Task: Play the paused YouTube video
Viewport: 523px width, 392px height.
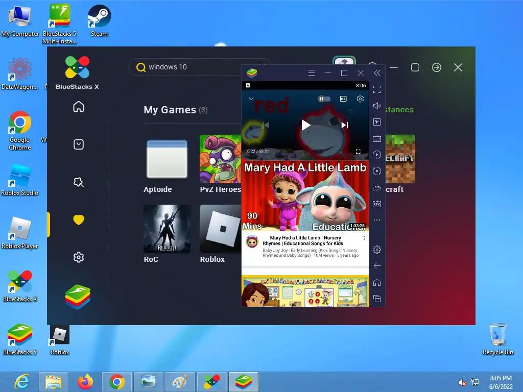Action: (305, 125)
